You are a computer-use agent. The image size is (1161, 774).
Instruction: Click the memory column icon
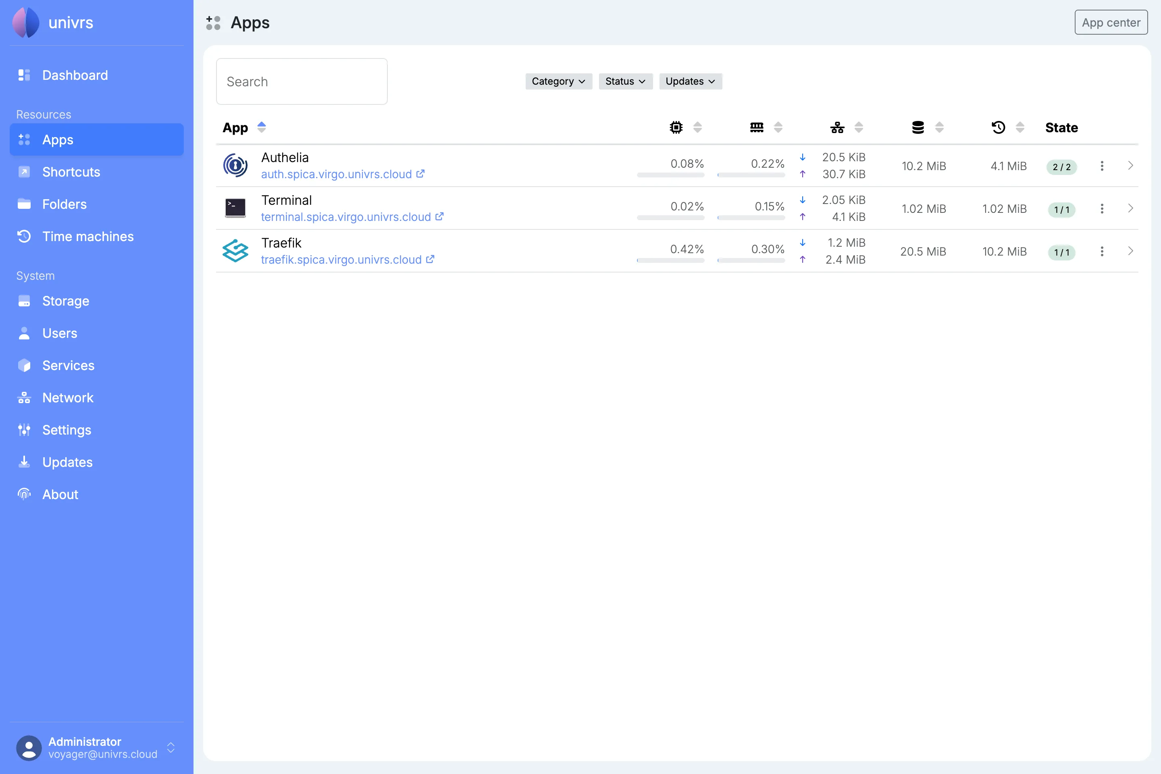756,127
